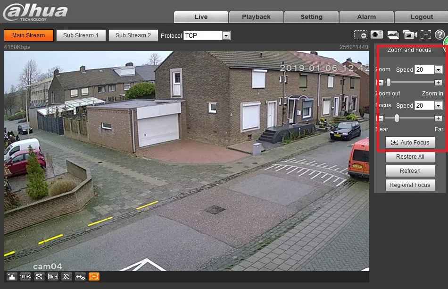
Task: Select Sub Stream 1
Action: (x=81, y=35)
